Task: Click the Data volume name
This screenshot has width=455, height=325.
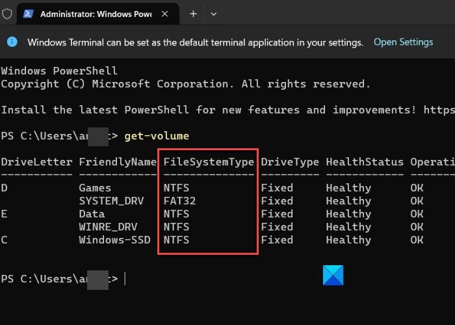Action: (92, 214)
